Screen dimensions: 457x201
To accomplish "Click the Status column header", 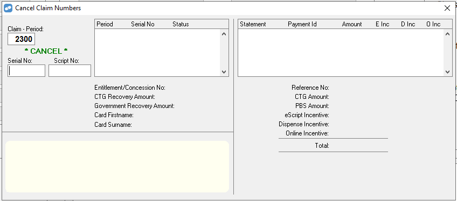I will [x=181, y=24].
